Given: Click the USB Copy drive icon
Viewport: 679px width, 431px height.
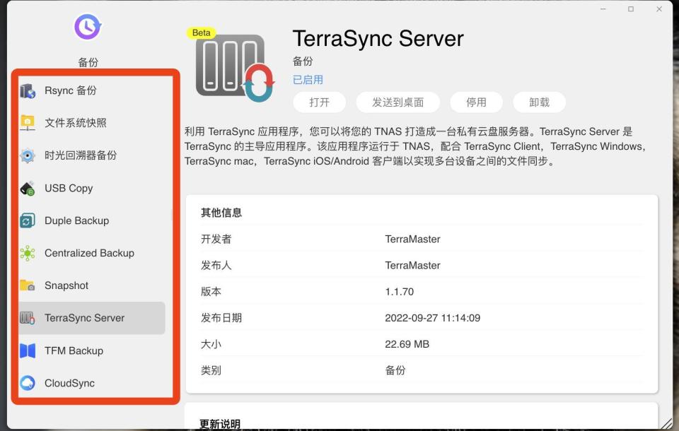Looking at the screenshot, I should click(x=28, y=188).
